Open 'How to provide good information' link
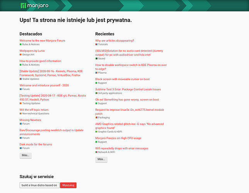The height and width of the screenshot is (193, 249). 40,61
